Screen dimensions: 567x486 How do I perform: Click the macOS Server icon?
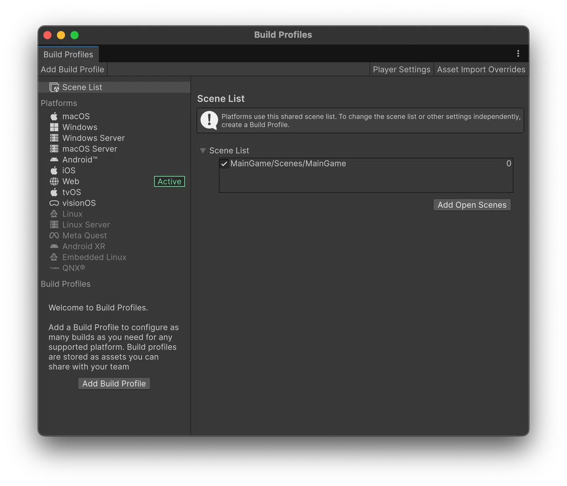click(54, 149)
